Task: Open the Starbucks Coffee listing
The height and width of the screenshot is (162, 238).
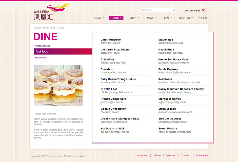Action: 170,99
